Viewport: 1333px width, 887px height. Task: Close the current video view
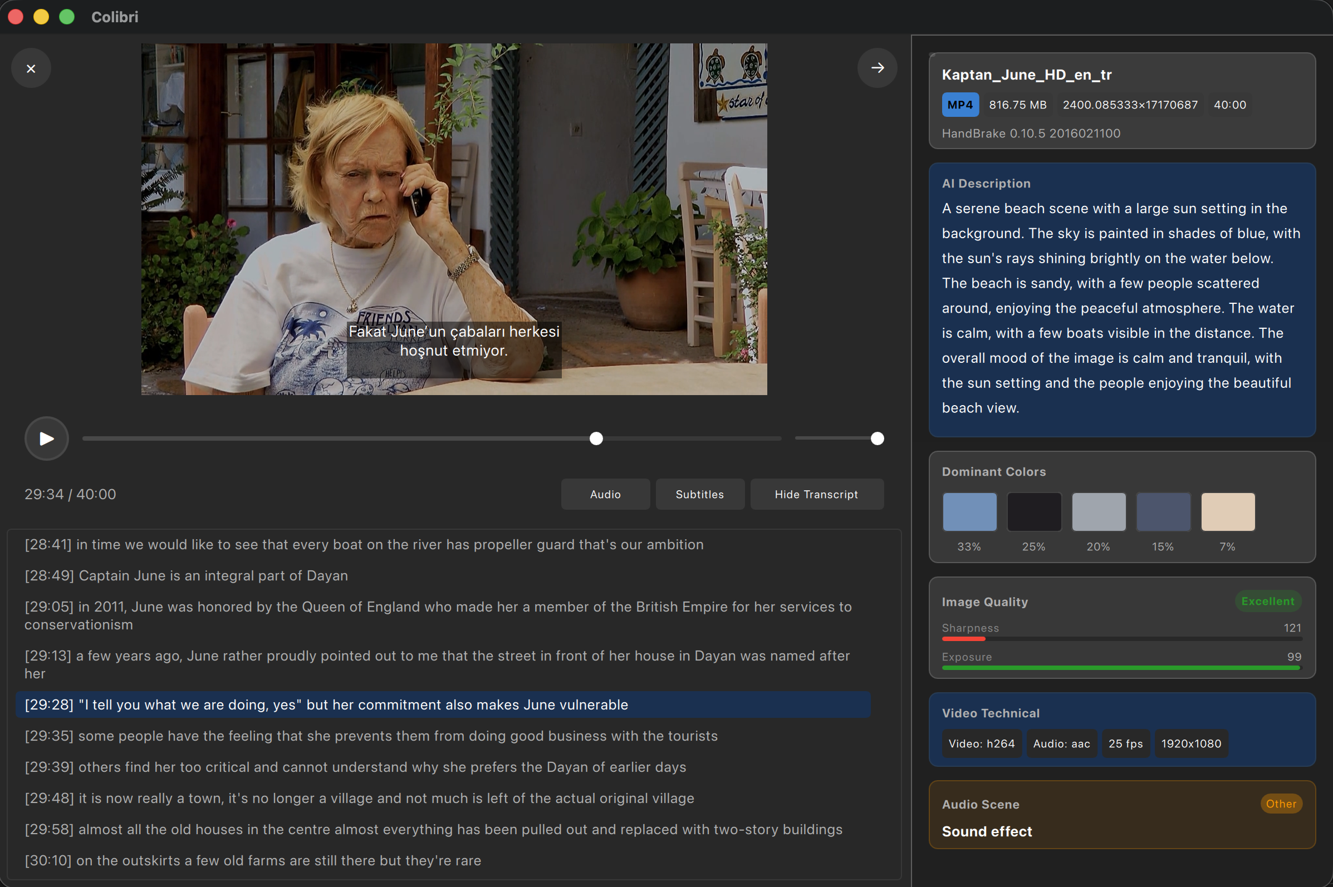pos(31,68)
